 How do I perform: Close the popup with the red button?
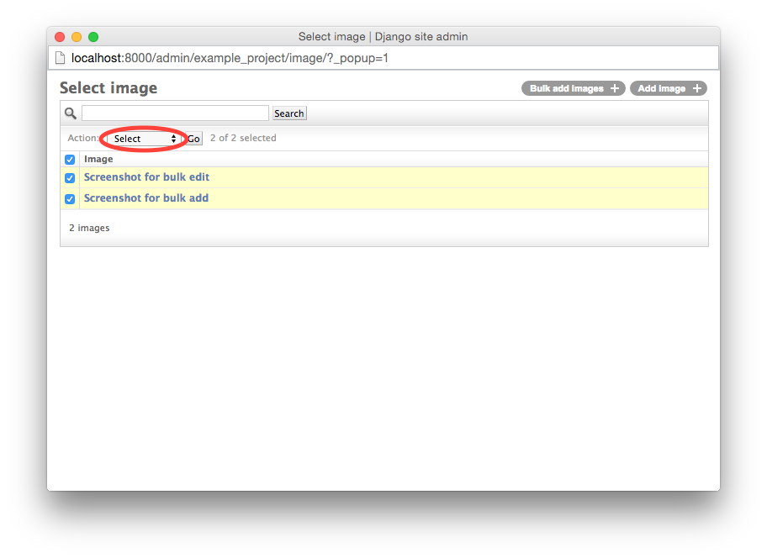pos(61,37)
